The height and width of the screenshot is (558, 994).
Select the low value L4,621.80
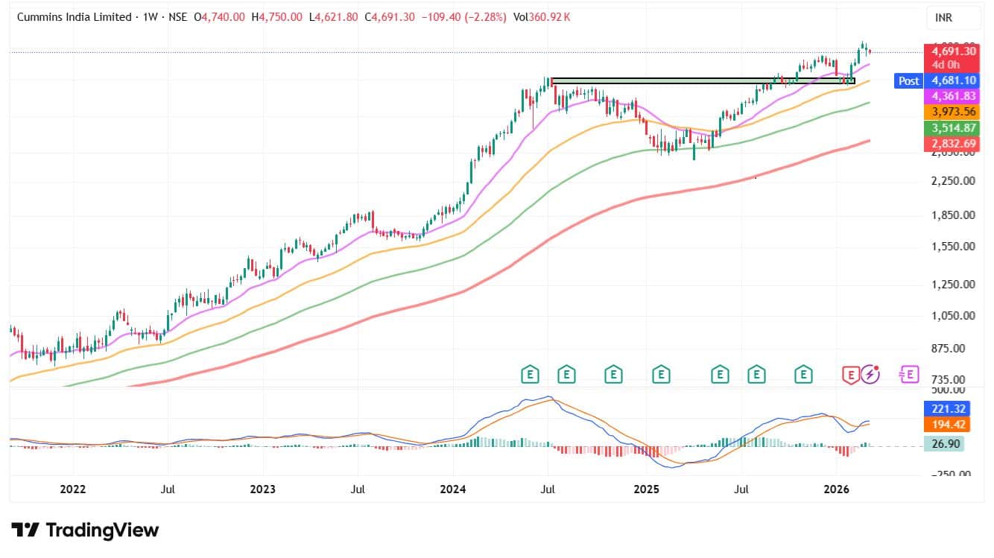334,16
